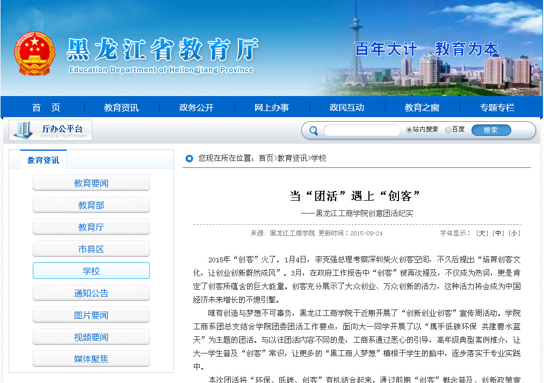Open the 教育资讯 navigation menu
Screen dimensions: 544x383
click(x=121, y=108)
